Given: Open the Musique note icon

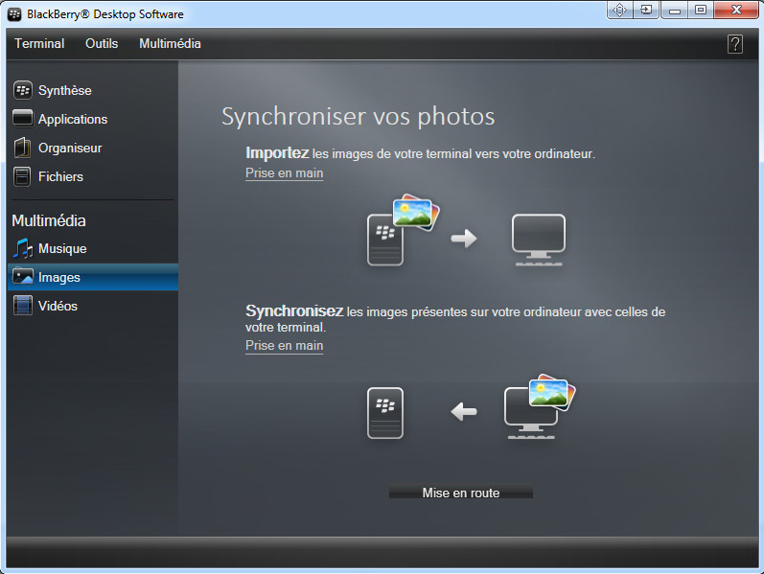Looking at the screenshot, I should (22, 248).
